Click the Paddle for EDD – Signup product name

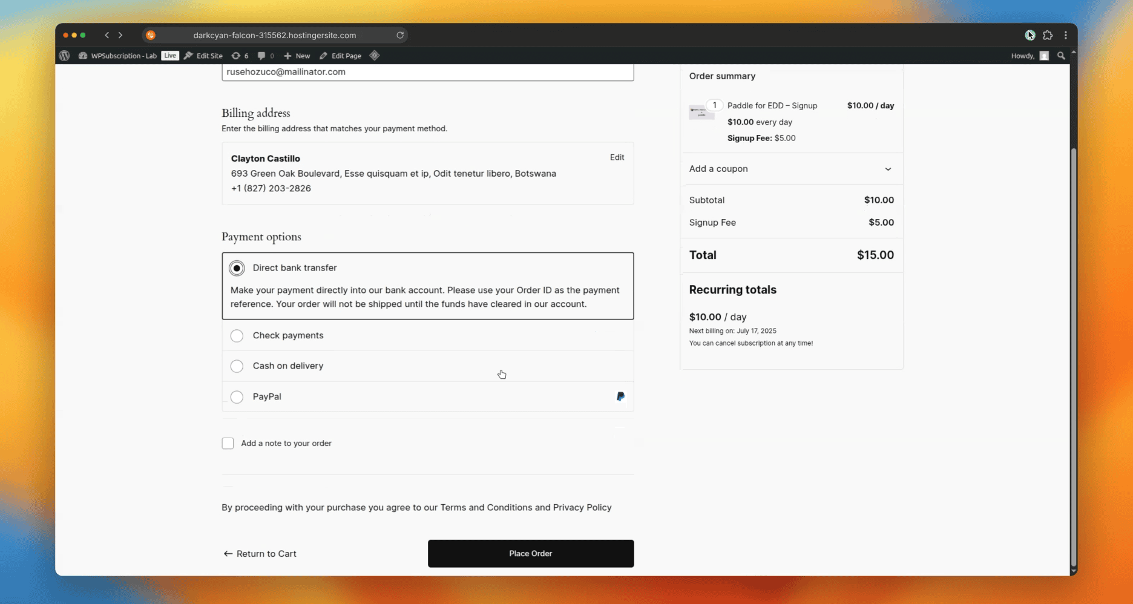[772, 105]
